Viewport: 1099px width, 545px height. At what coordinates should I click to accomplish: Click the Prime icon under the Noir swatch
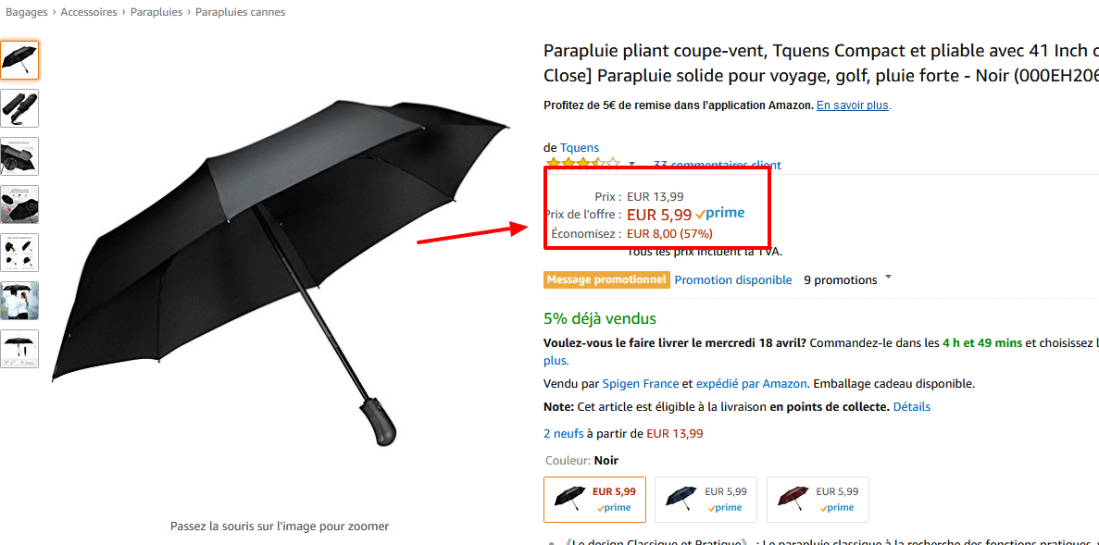point(612,507)
